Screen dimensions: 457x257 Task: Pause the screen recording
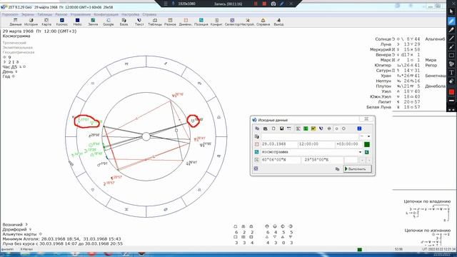(256, 4)
